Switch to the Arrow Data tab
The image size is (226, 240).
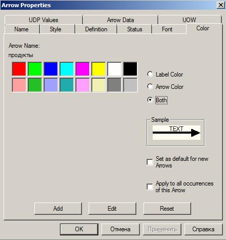[120, 20]
